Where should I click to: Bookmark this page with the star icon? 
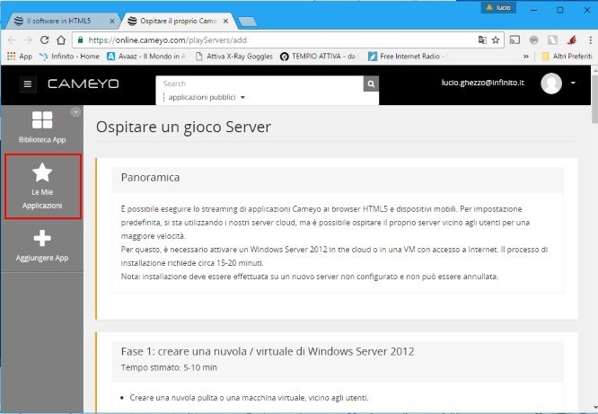coord(496,40)
